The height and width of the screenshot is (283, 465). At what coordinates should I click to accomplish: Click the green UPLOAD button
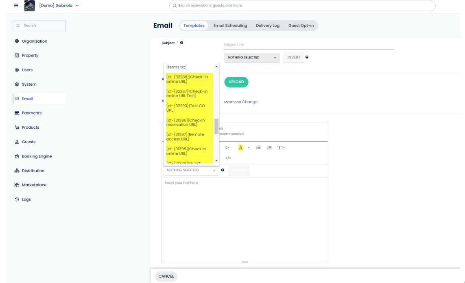tap(236, 82)
